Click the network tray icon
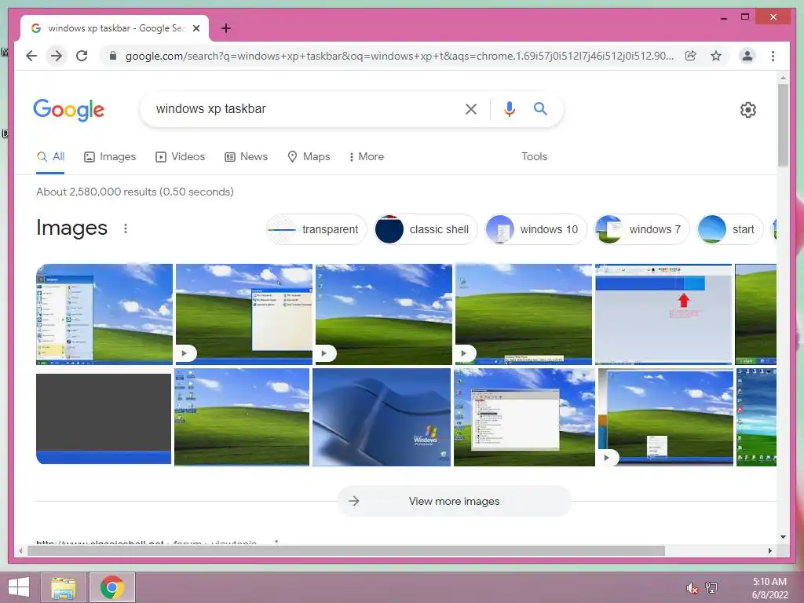 tap(711, 588)
